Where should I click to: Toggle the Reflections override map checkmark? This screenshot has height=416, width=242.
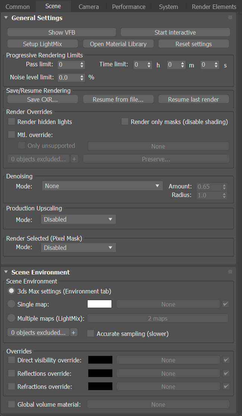(x=226, y=373)
